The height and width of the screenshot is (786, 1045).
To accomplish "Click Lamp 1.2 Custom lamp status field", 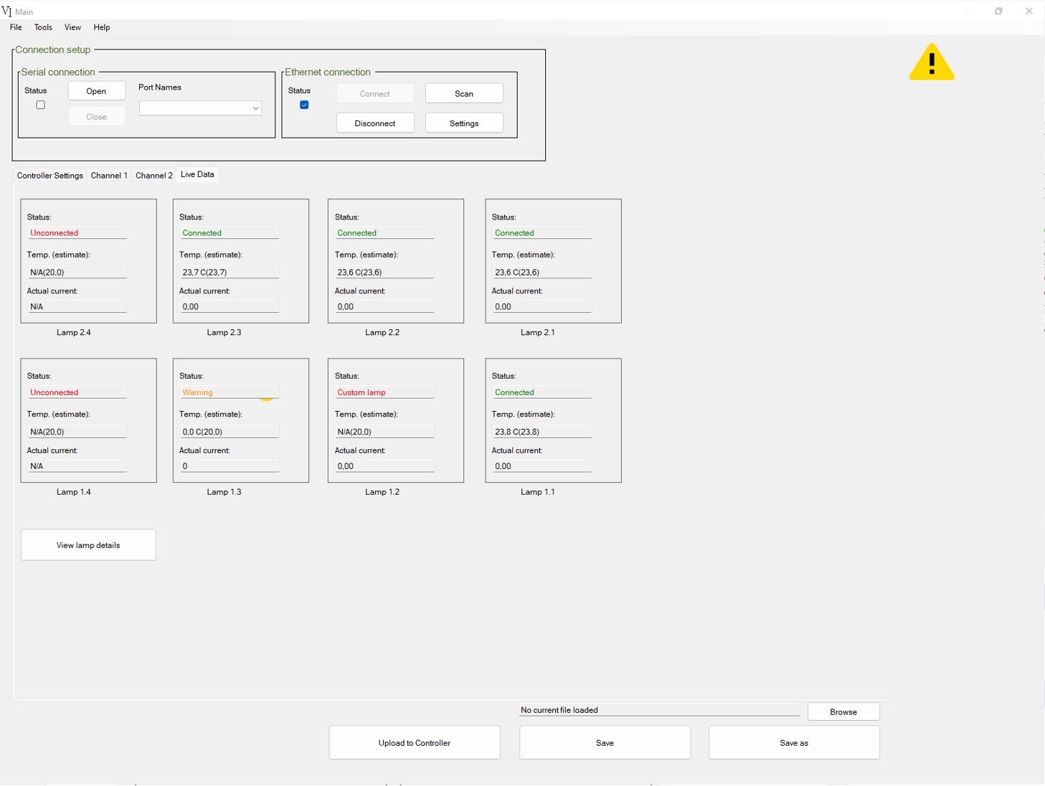I will point(384,392).
